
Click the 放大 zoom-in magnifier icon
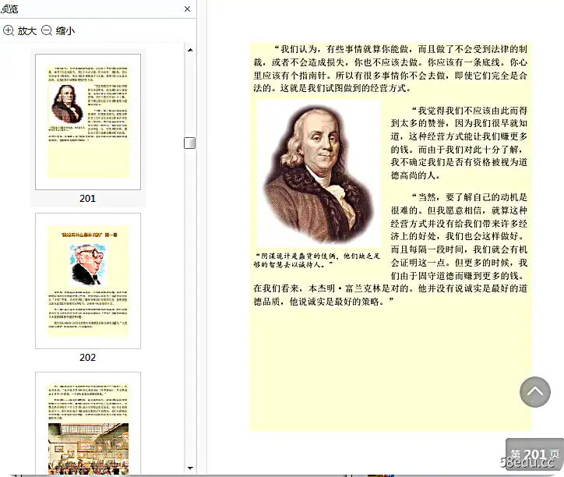pyautogui.click(x=9, y=30)
